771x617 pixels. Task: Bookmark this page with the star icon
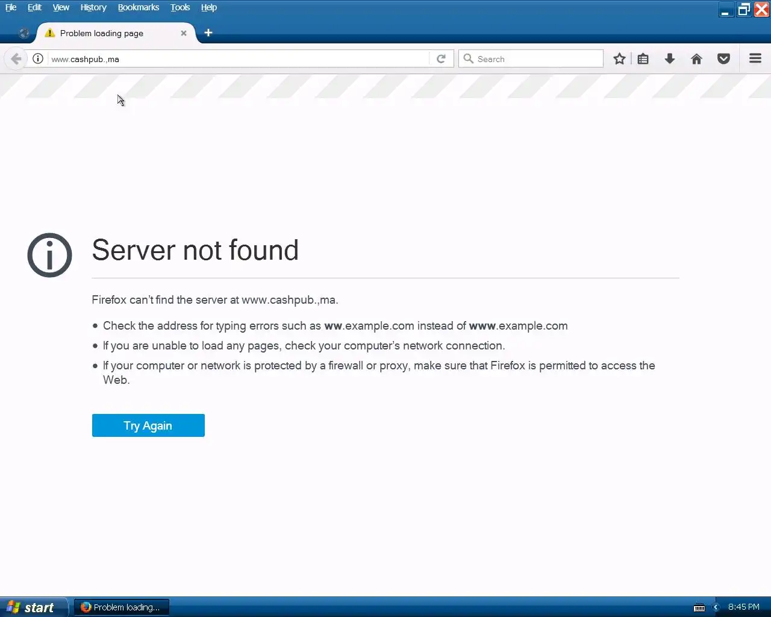point(619,58)
